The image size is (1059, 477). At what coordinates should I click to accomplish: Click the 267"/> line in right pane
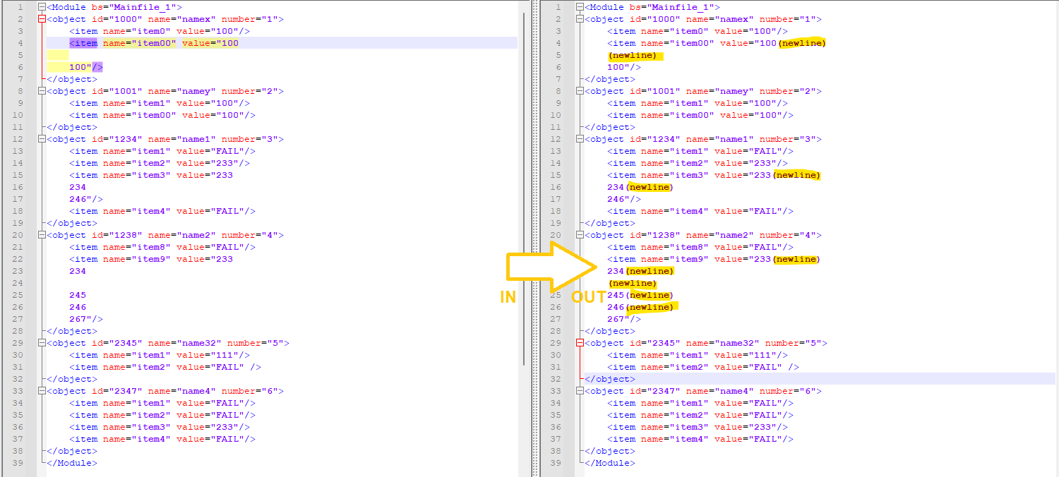pyautogui.click(x=624, y=319)
